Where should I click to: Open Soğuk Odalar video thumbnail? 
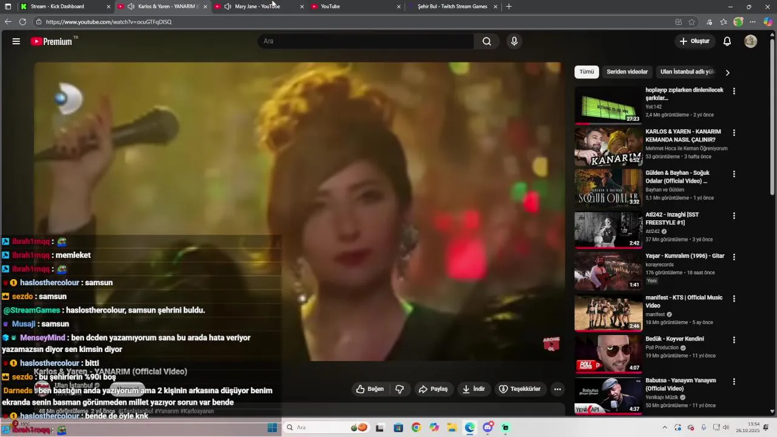pyautogui.click(x=608, y=188)
